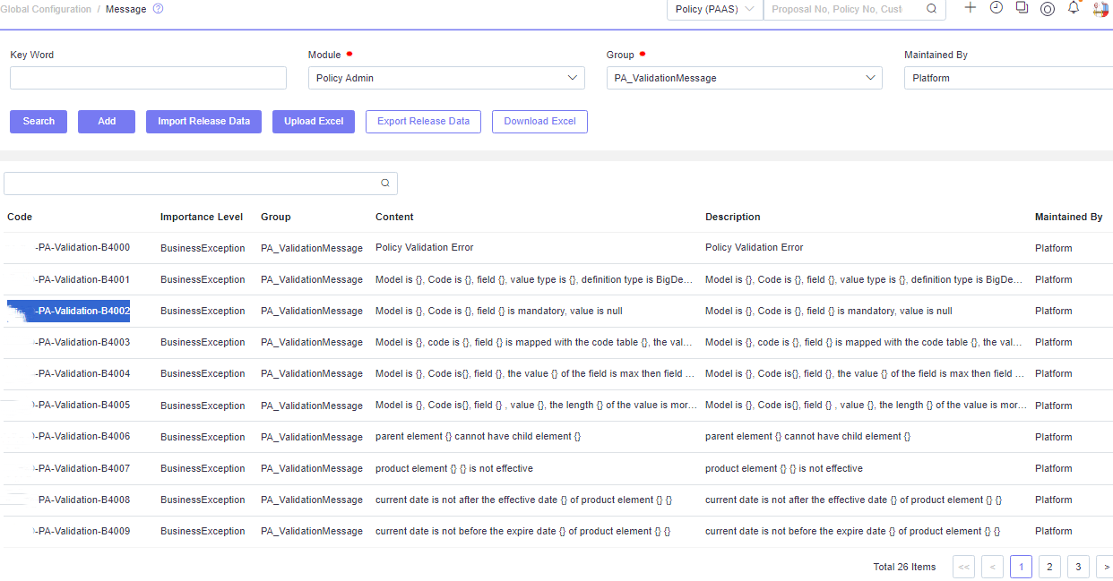Expand the Module Policy Admin dropdown
This screenshot has width=1113, height=581.
(446, 78)
